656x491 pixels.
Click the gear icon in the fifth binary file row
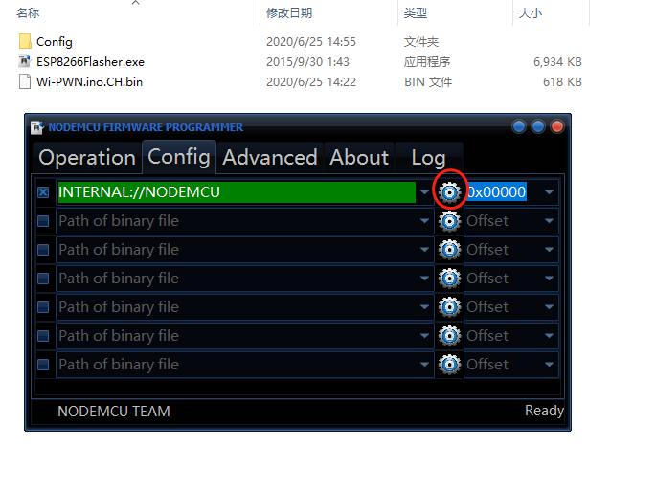[450, 307]
